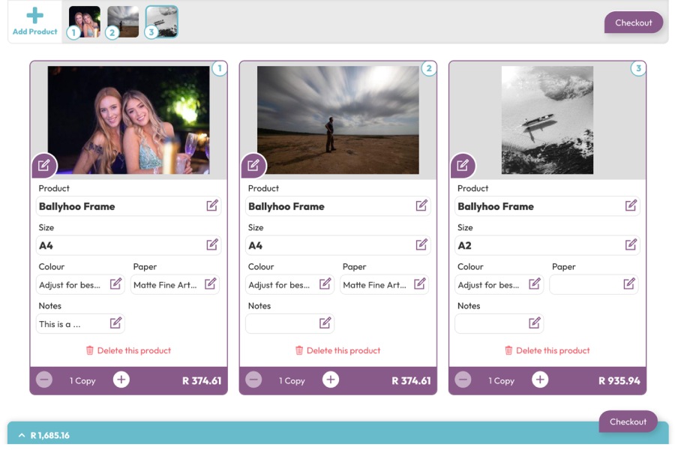Delete product 2 with the red link
The image size is (675, 450).
coord(338,350)
